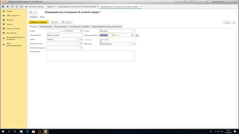Screen dimensions: 239x134
Task: Switch to Условия продаж tab
Action: [46, 26]
